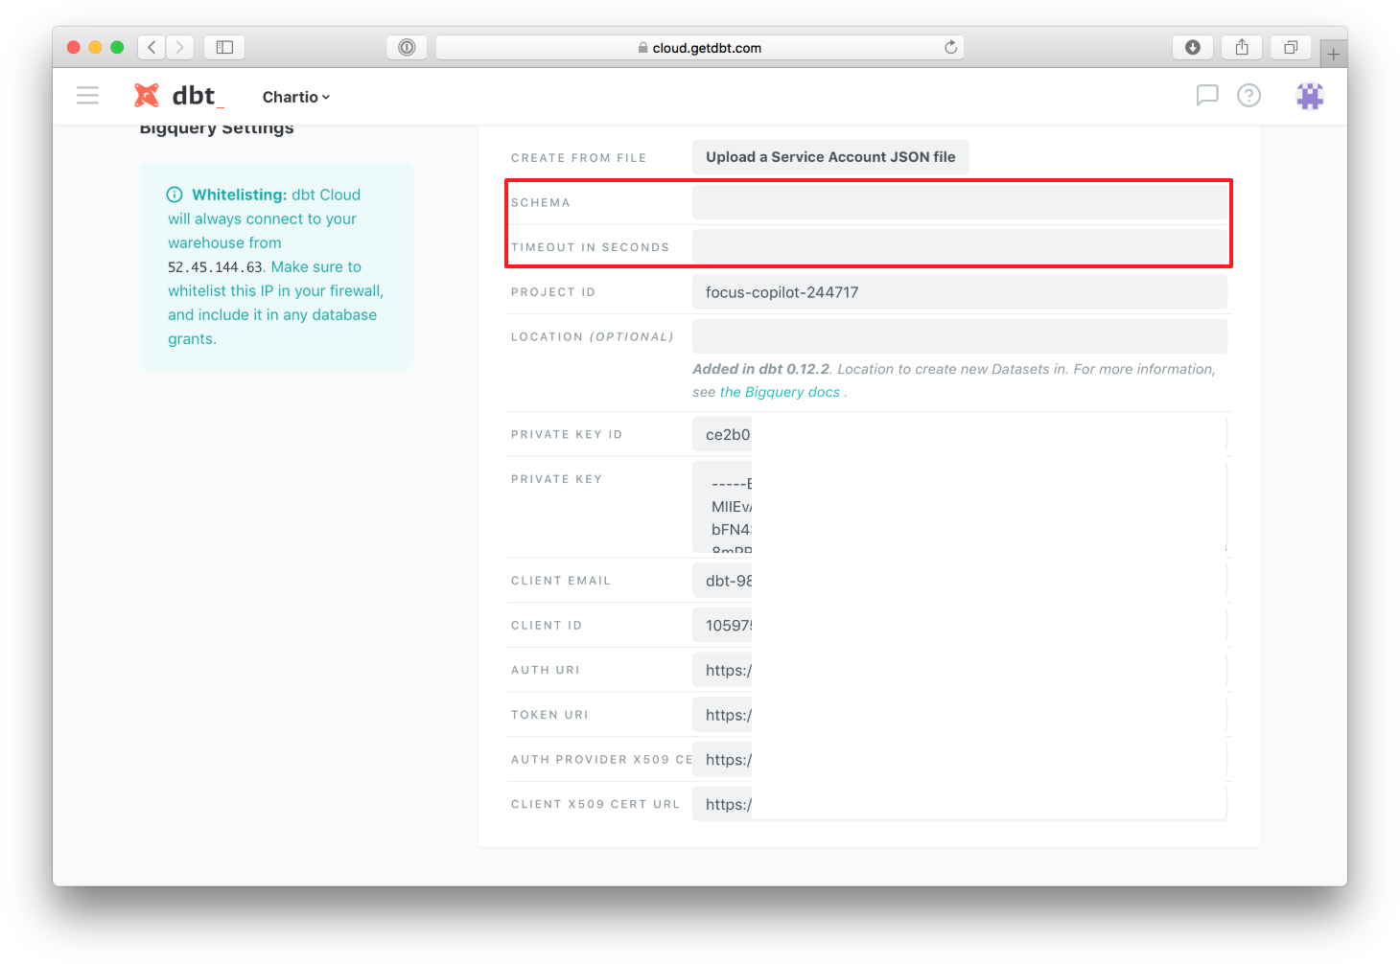Click Upload a Service Account JSON file
The image size is (1400, 964).
(x=830, y=157)
